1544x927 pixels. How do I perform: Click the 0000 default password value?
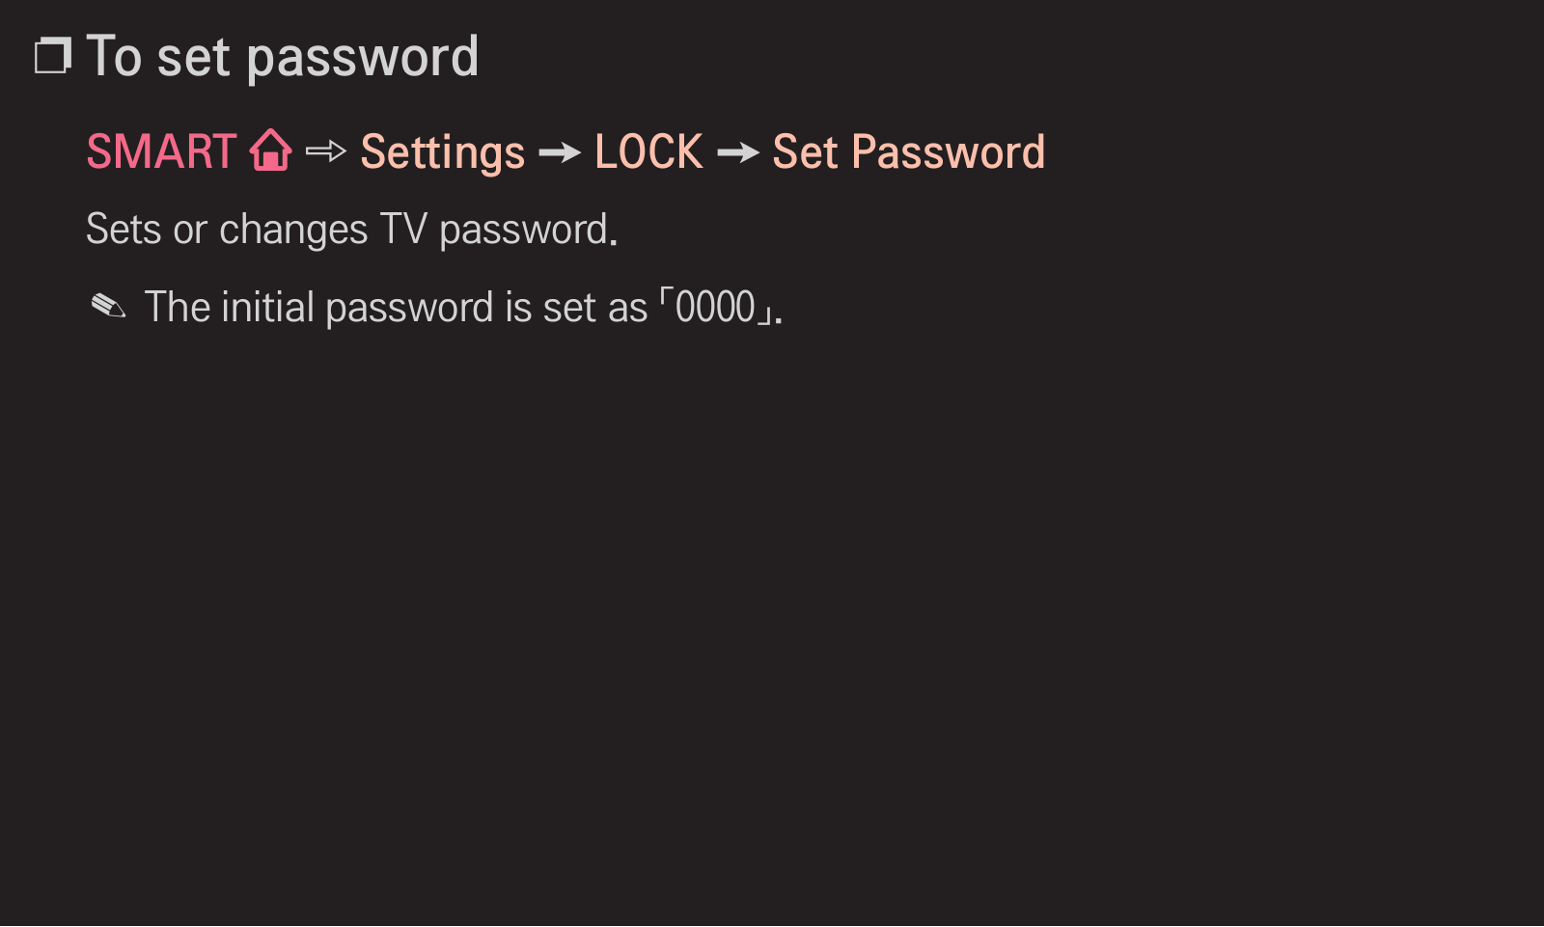pyautogui.click(x=715, y=308)
